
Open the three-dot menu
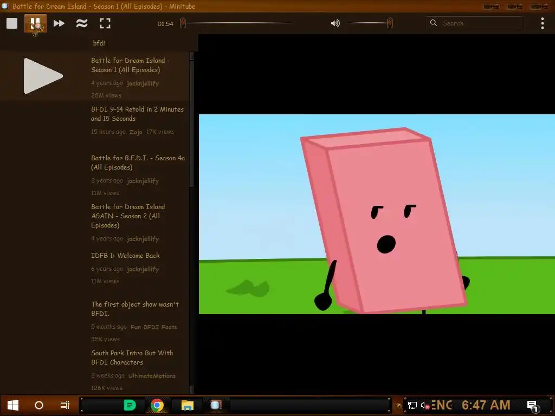(x=542, y=23)
